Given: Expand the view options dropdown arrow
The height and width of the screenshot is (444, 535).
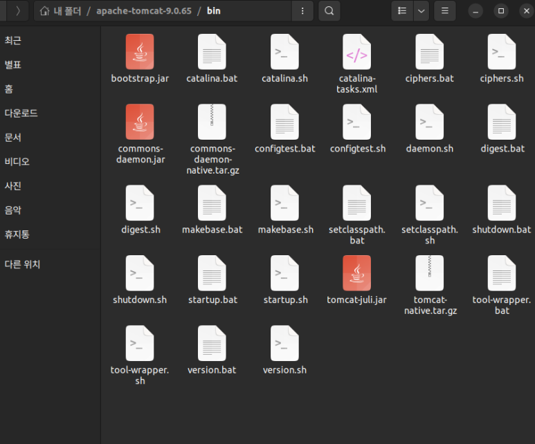Looking at the screenshot, I should point(421,11).
